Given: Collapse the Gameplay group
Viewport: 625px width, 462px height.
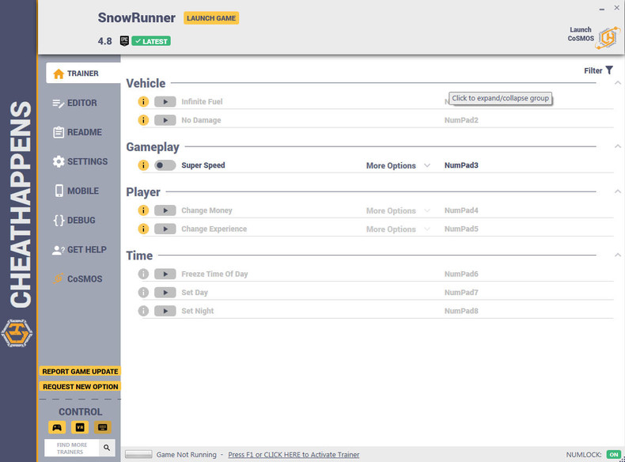Looking at the screenshot, I should point(617,146).
